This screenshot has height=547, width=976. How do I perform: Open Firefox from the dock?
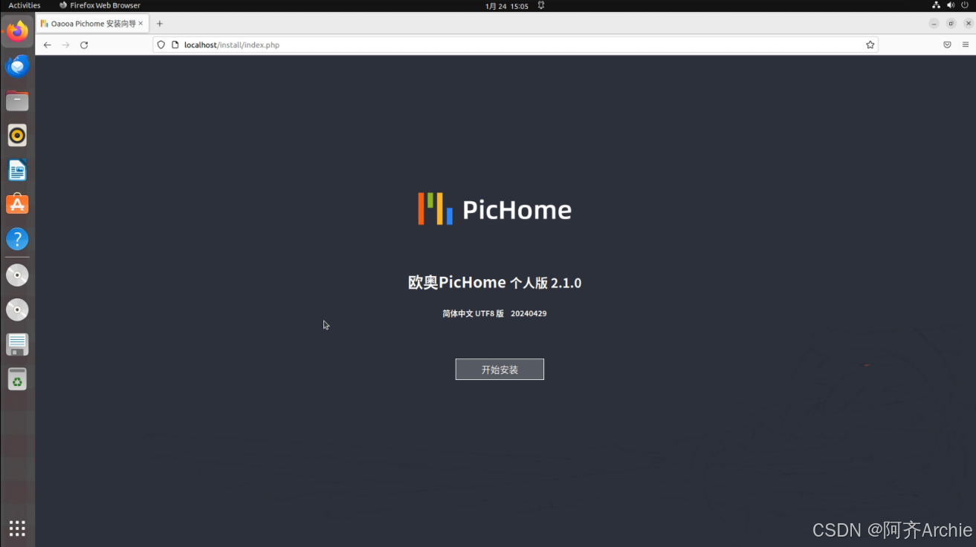pos(17,31)
